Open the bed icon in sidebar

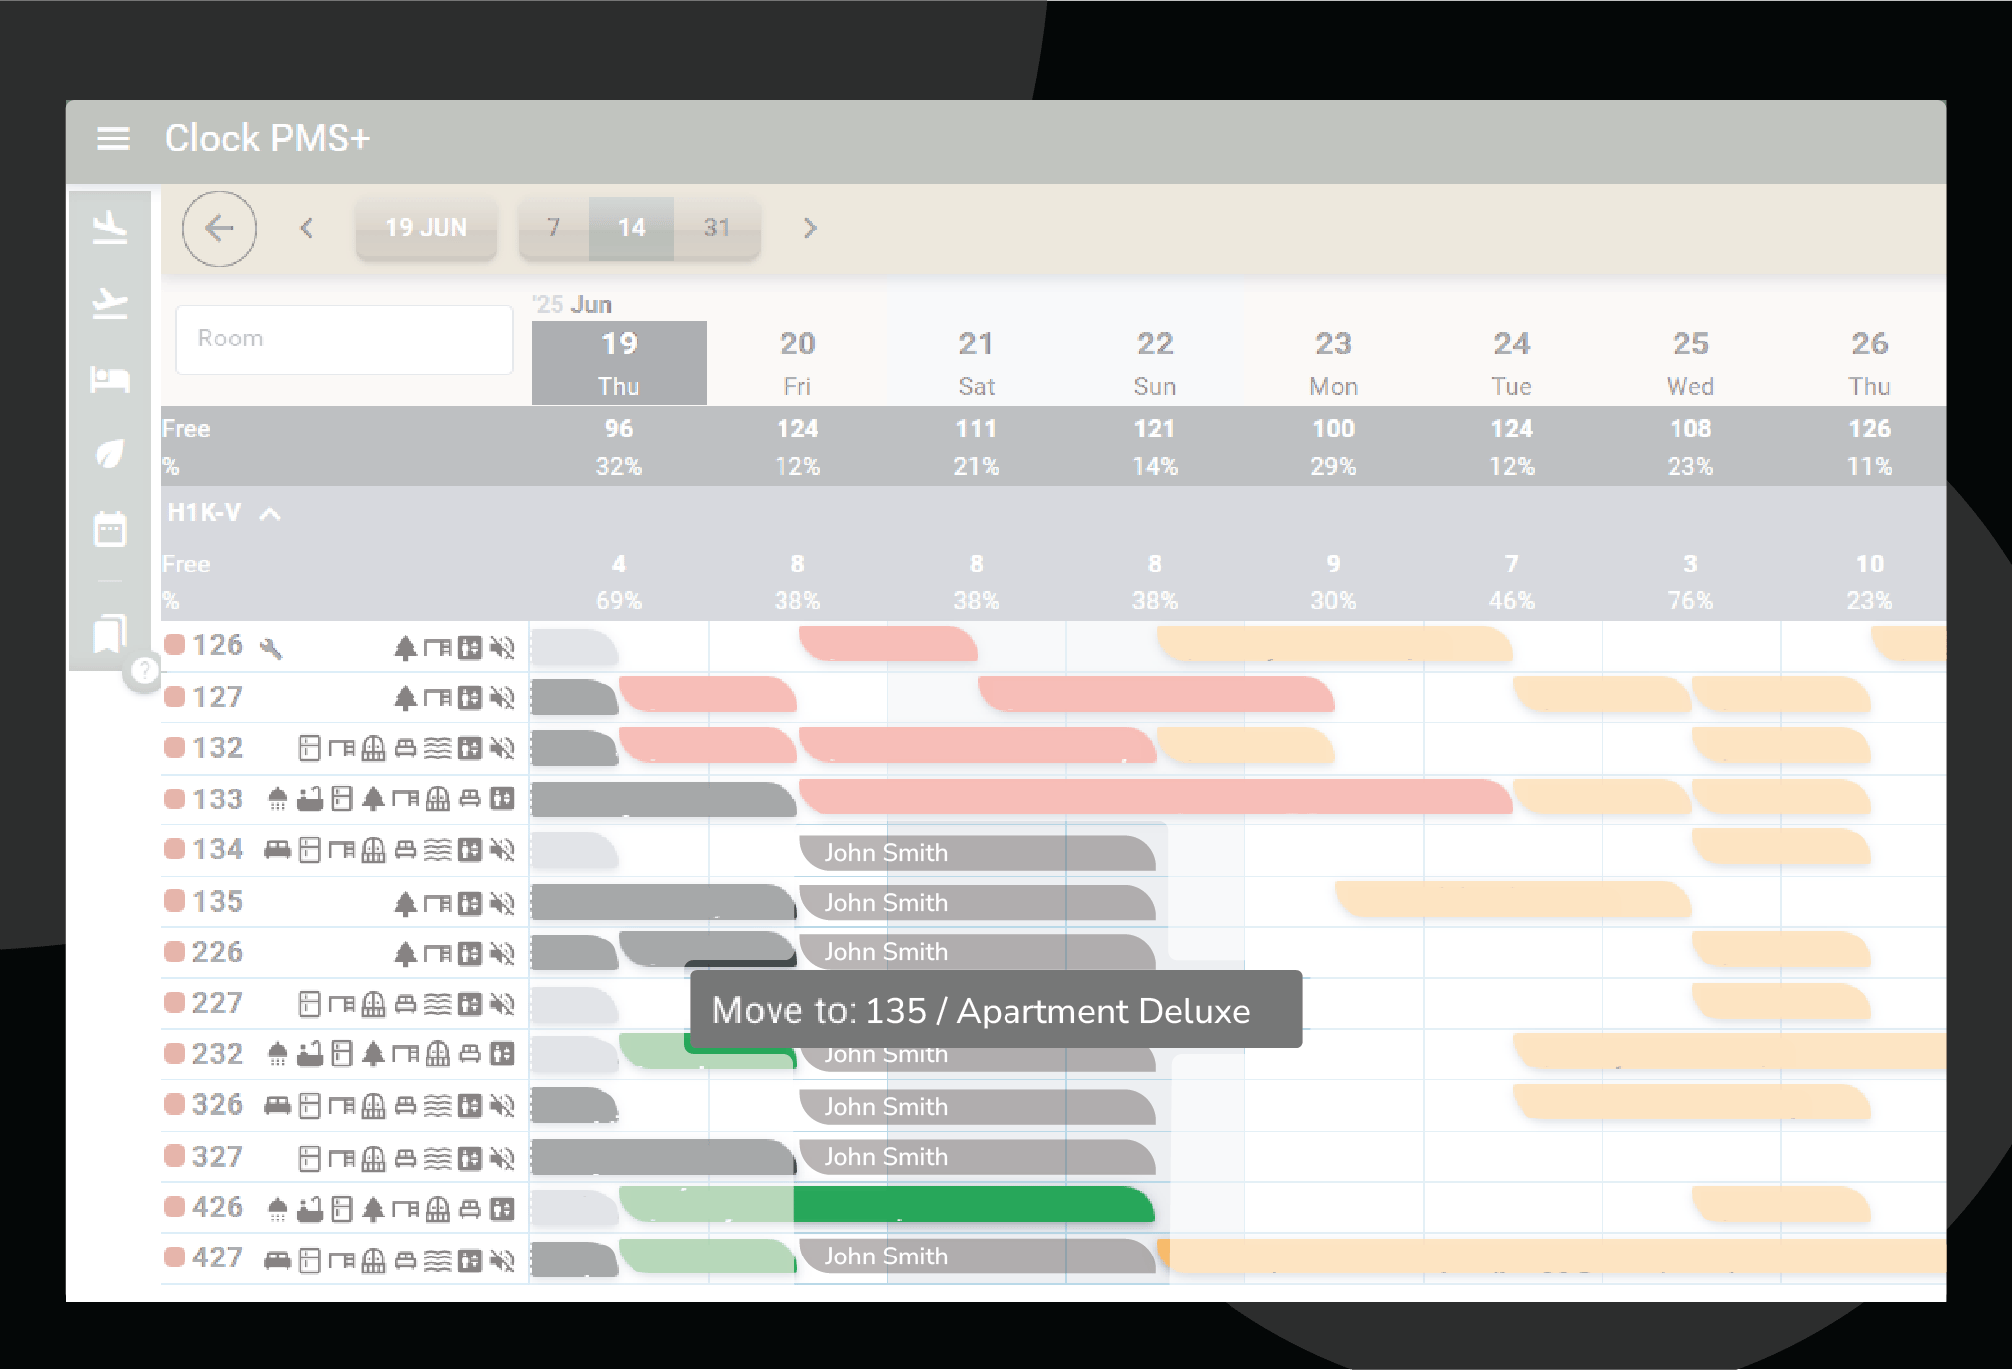tap(110, 378)
